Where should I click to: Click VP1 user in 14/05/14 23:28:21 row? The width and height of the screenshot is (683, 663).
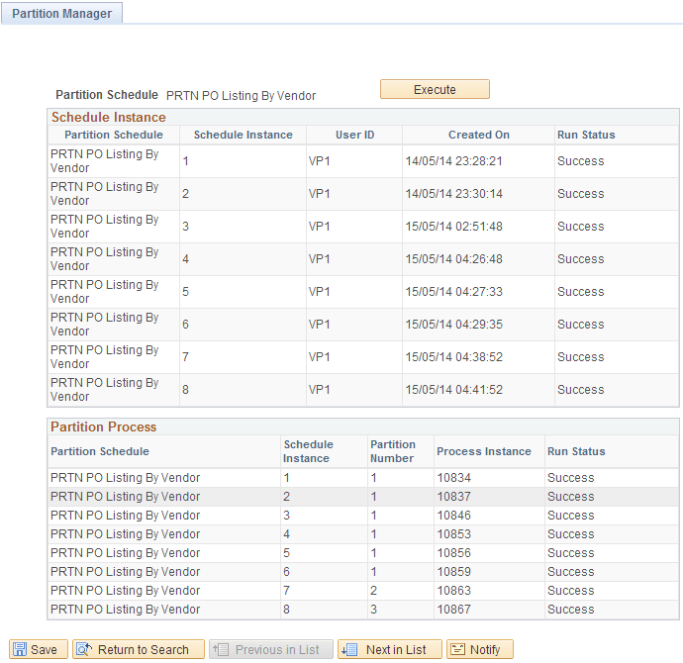tap(320, 161)
